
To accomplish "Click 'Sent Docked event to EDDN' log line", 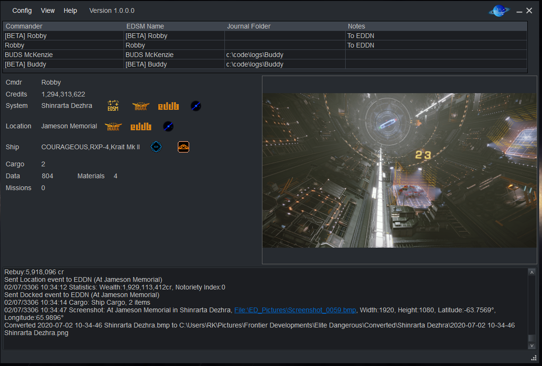I will coord(82,295).
